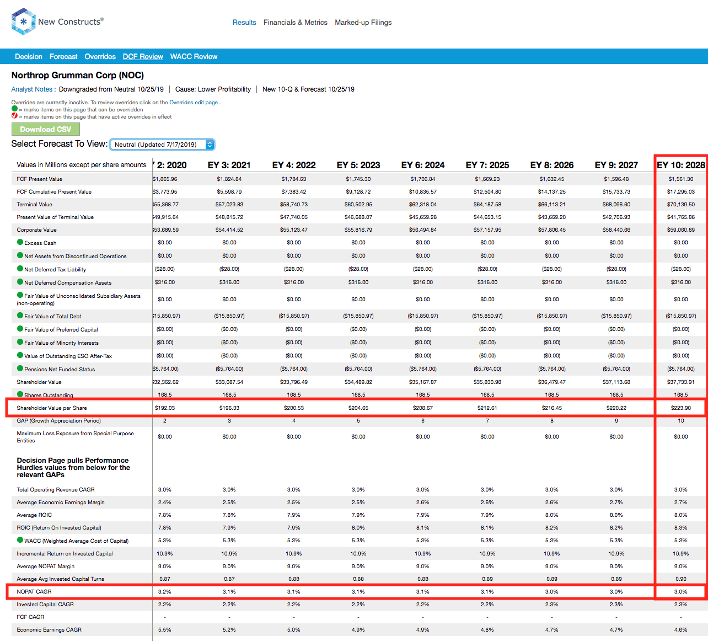Screen dimensions: 708x641
Task: Open the Analyst Notes link
Action: (x=32, y=89)
